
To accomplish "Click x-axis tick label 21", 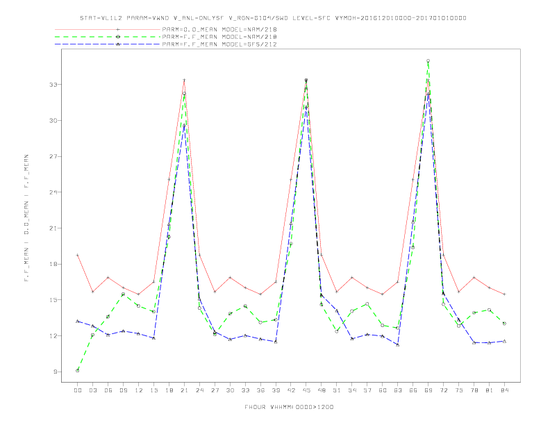I will [x=184, y=390].
